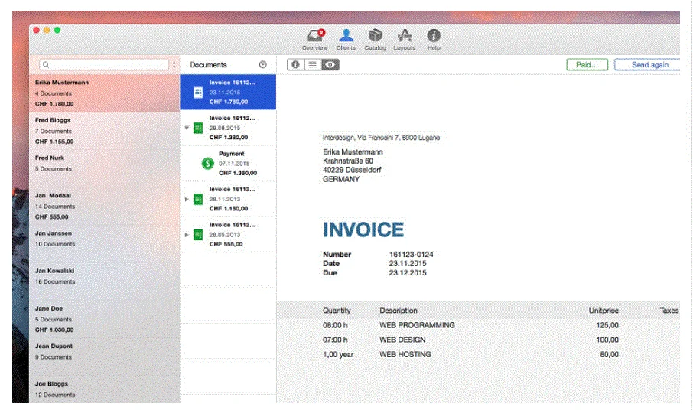Click the Taxes column header
Image resolution: width=693 pixels, height=410 pixels.
pyautogui.click(x=669, y=311)
